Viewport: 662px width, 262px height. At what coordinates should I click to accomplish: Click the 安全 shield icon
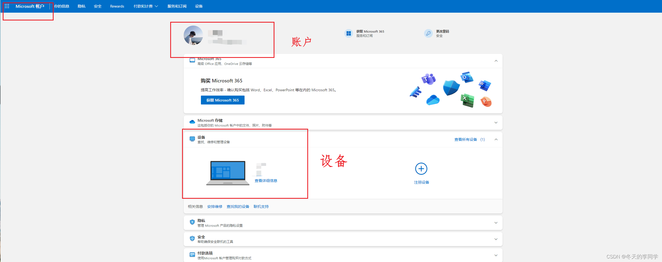point(192,239)
